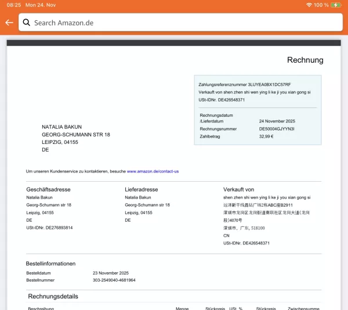Tap the Wi-Fi status icon
Image resolution: width=348 pixels, height=310 pixels.
click(309, 5)
